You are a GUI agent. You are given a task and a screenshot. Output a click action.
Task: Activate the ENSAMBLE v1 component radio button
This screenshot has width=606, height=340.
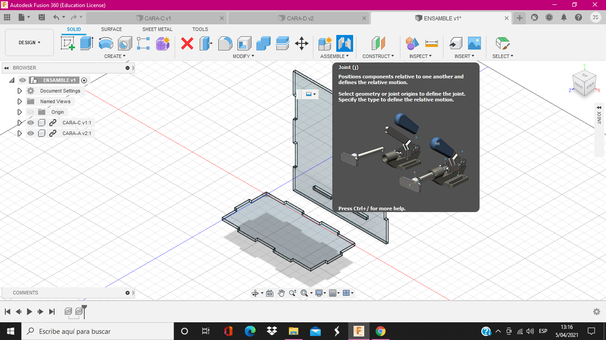[84, 80]
